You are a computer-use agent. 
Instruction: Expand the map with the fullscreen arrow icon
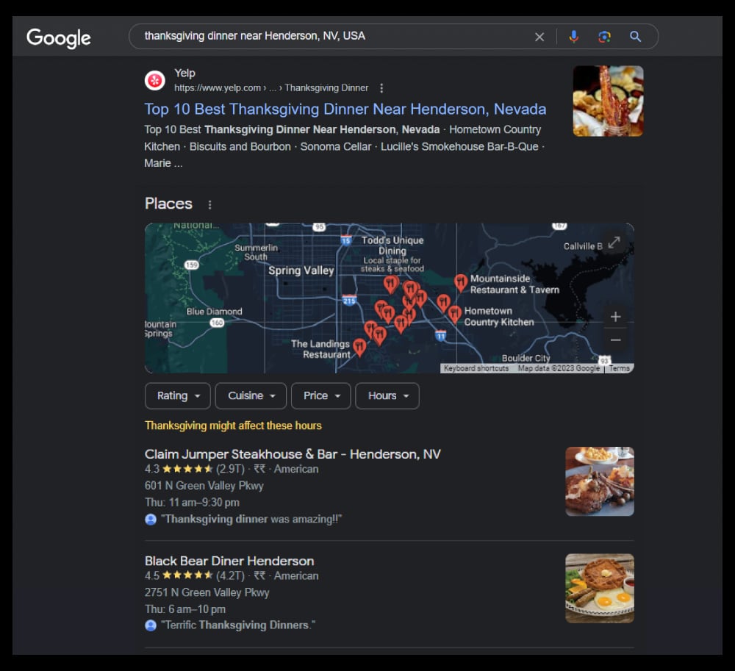coord(614,241)
